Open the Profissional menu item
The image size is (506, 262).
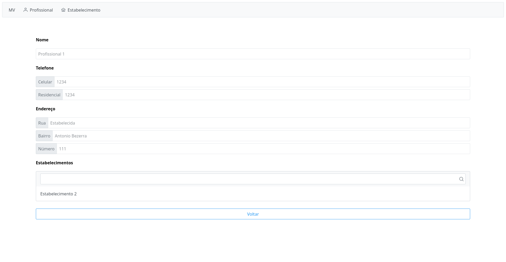(x=38, y=10)
